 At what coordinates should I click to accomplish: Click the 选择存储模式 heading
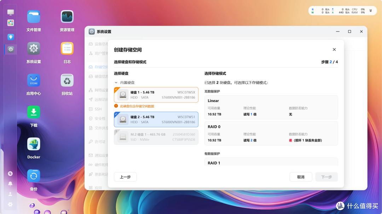tap(215, 73)
